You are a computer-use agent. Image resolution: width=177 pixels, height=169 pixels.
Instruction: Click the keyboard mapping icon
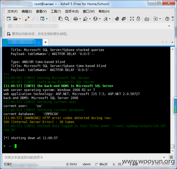(147, 19)
